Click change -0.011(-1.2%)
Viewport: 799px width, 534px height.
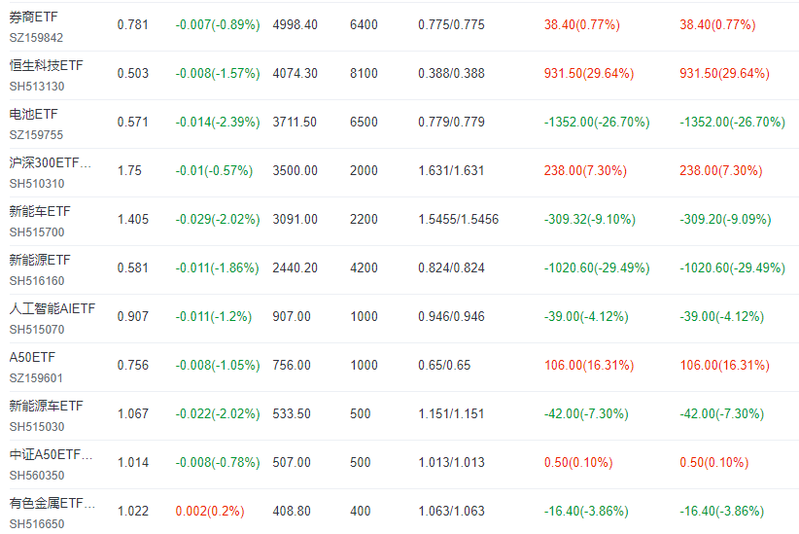click(x=214, y=317)
